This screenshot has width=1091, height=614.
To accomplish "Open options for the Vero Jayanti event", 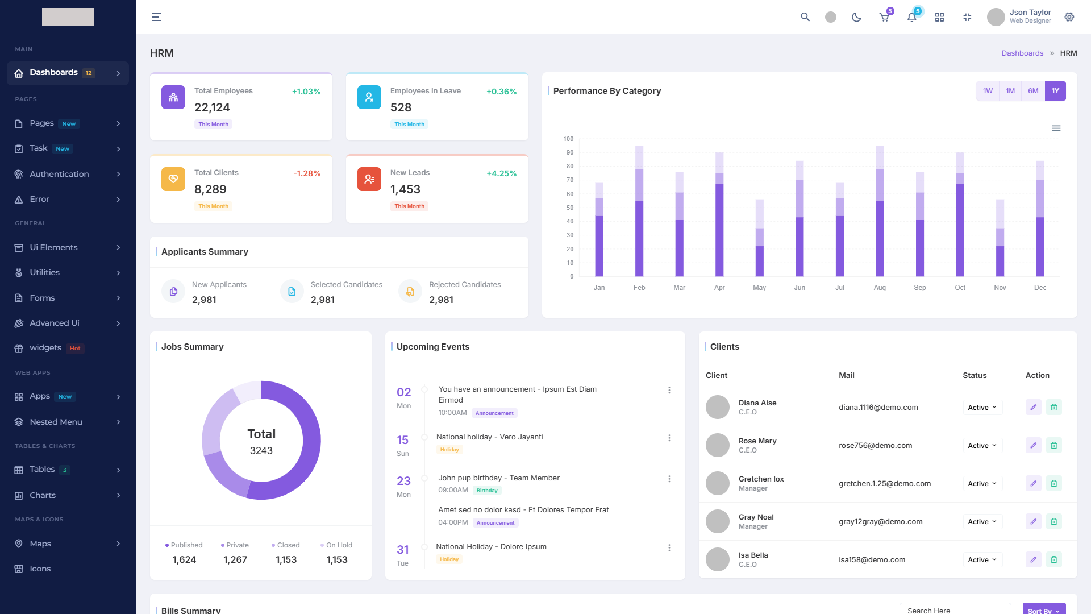I will pos(669,438).
